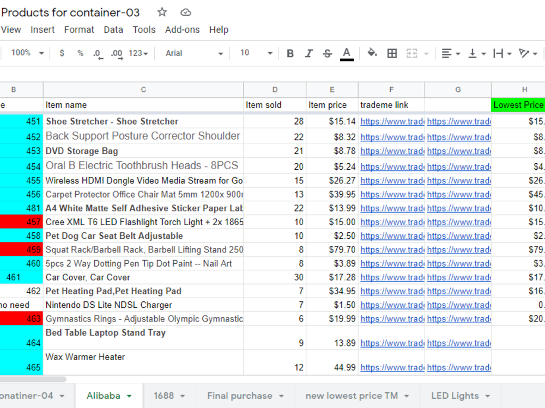Toggle strikethrough formatting
Image resolution: width=545 pixels, height=408 pixels.
click(327, 53)
